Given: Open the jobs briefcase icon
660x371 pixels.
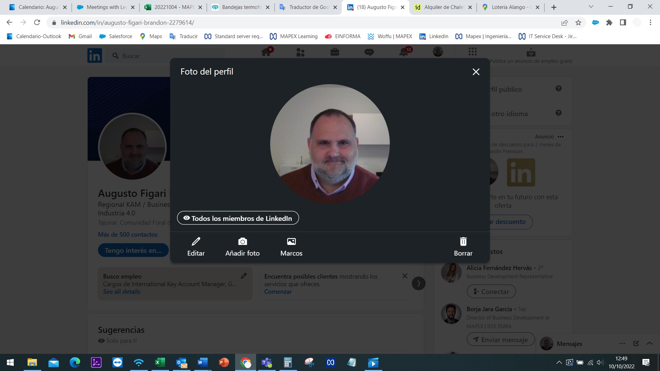Looking at the screenshot, I should pos(334,52).
